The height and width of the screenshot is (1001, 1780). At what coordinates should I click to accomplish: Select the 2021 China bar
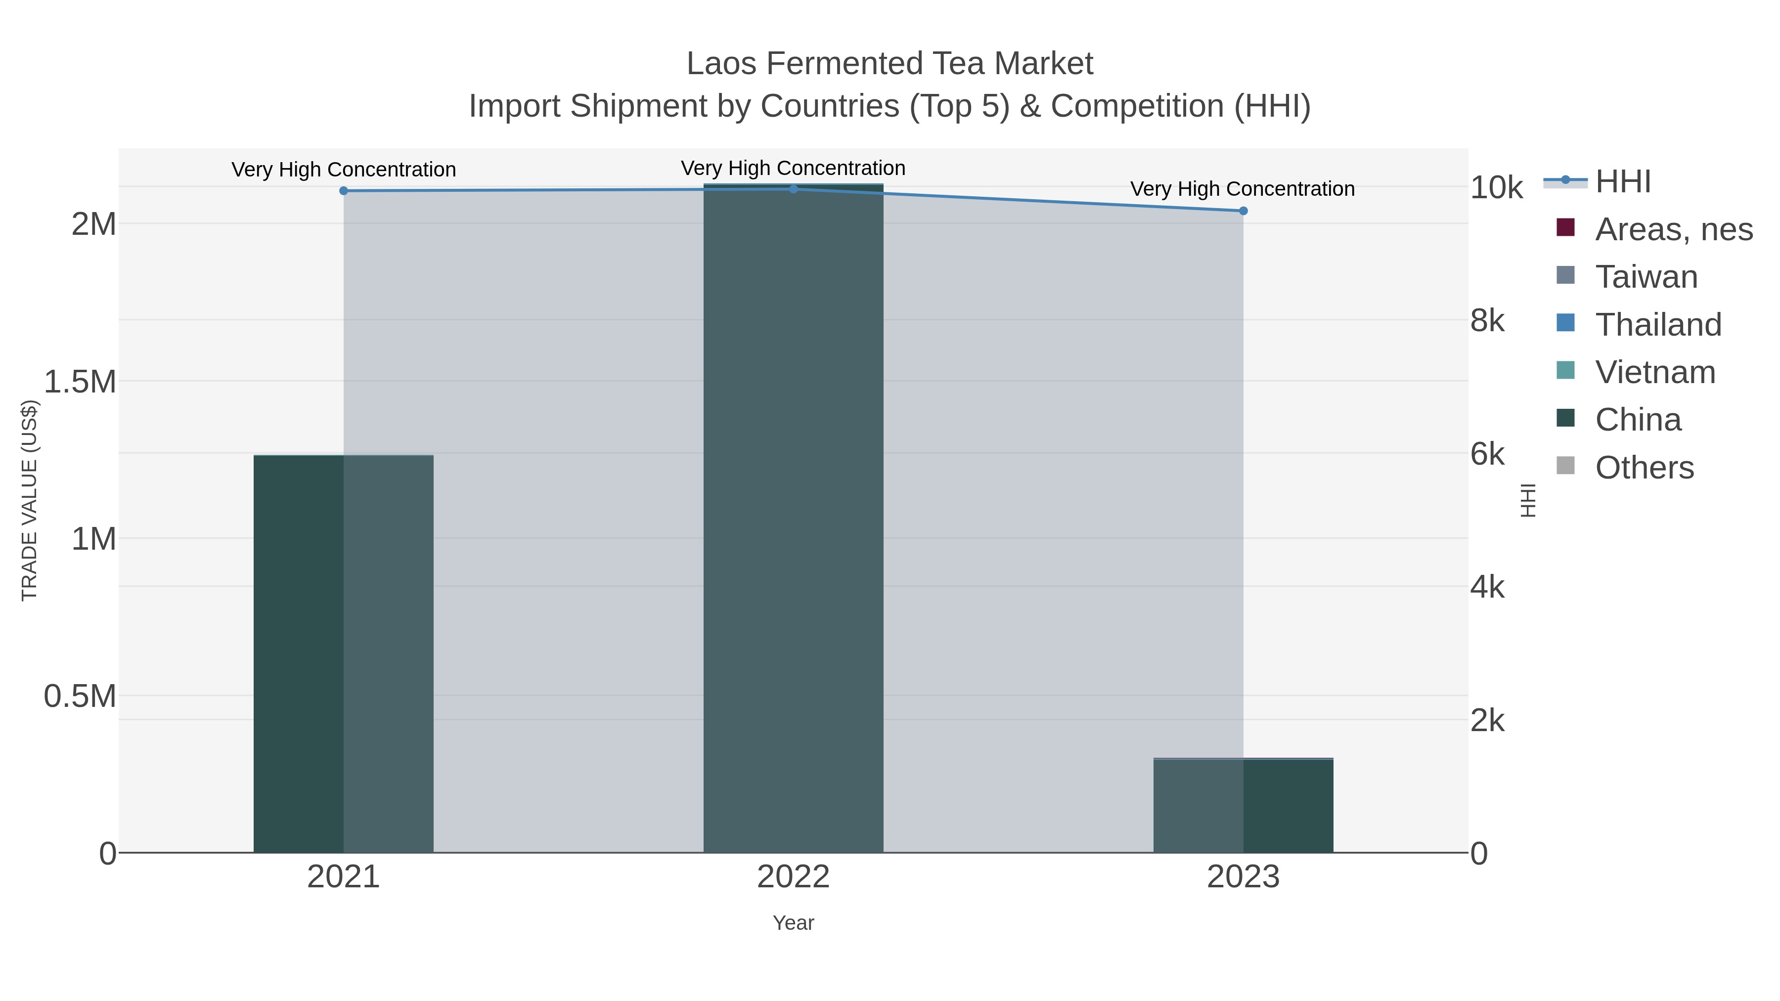[x=344, y=653]
